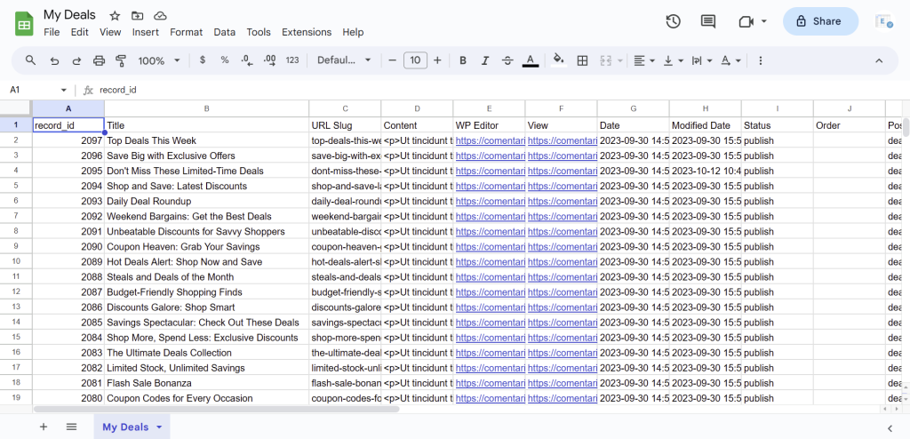Open version history clock icon

click(x=673, y=21)
